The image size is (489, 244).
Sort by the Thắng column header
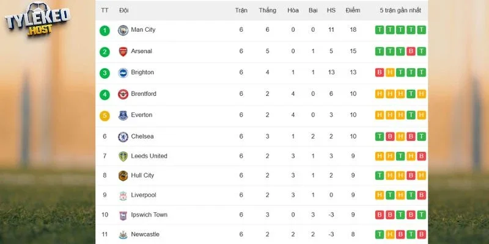267,10
